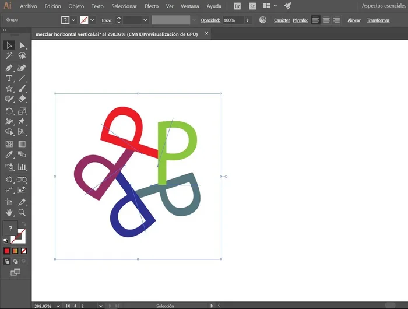Select the Pen tool

[9, 68]
